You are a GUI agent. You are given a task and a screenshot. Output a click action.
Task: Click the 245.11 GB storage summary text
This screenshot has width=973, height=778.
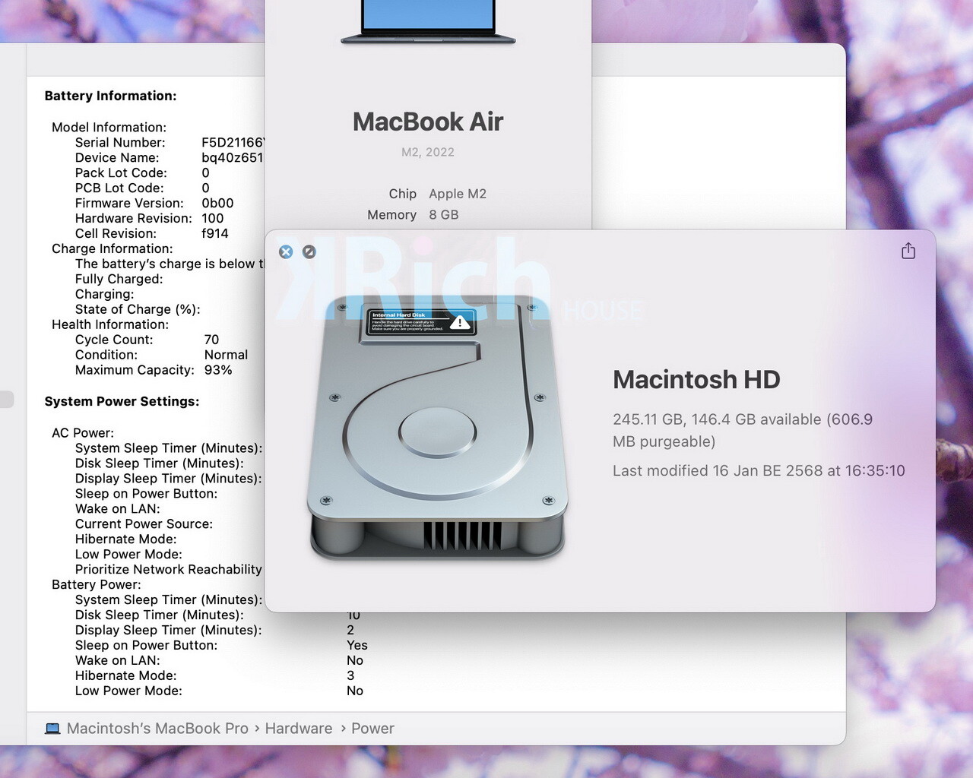pyautogui.click(x=743, y=430)
